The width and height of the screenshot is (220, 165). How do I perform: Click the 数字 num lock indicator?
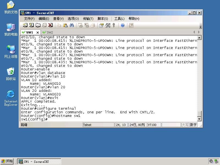point(193,125)
